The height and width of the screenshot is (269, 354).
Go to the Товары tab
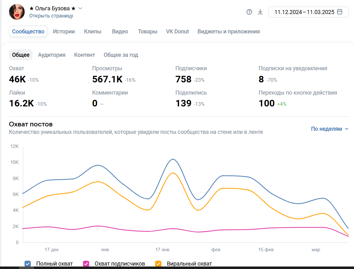click(148, 31)
